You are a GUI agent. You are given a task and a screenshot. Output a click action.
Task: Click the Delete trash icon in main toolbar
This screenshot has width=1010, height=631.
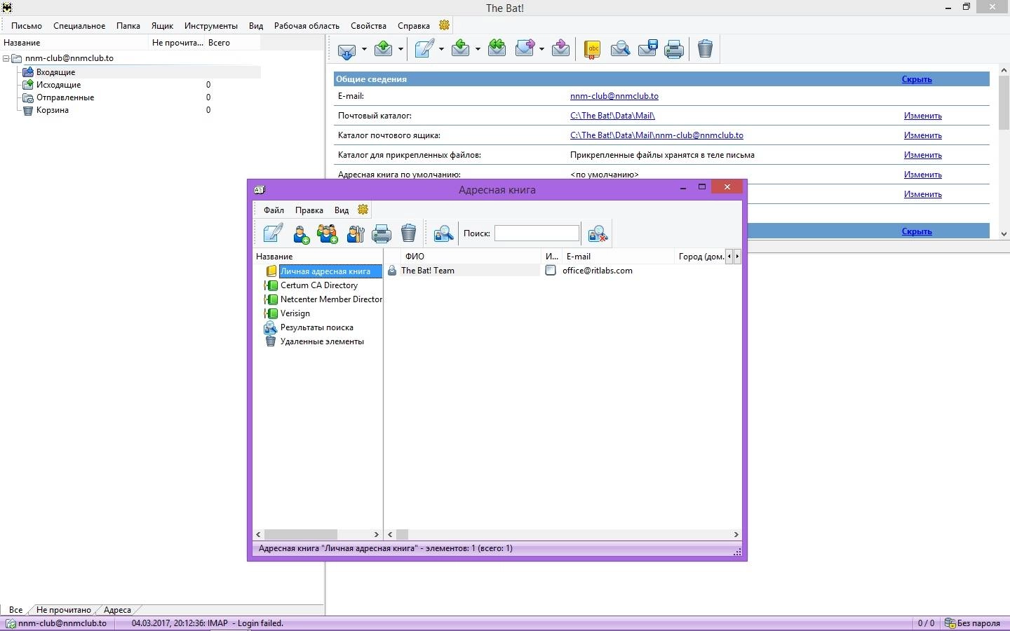coord(706,48)
